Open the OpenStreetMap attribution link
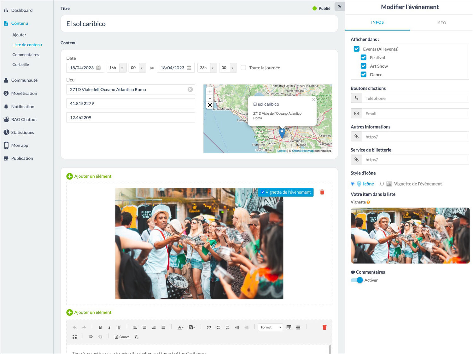This screenshot has width=473, height=354. [x=303, y=151]
